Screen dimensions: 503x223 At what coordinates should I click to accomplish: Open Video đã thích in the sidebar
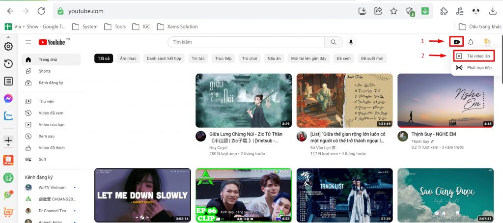pos(51,147)
